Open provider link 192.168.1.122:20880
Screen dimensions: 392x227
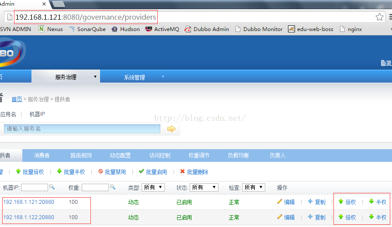[28, 217]
